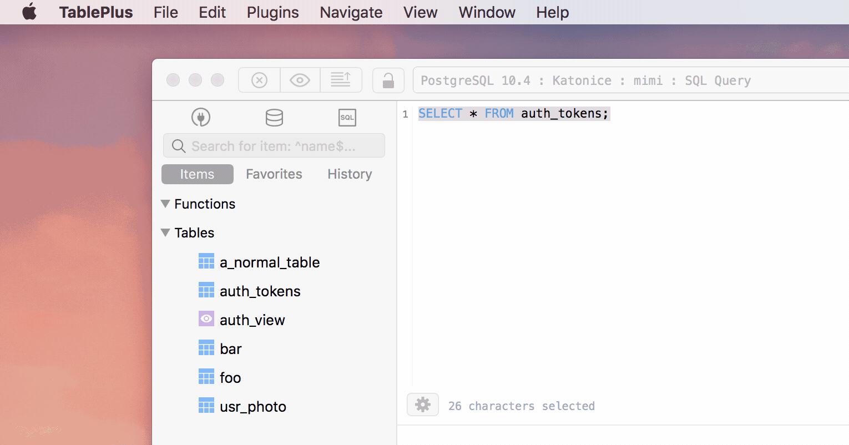Collapse the Functions section triangle
This screenshot has height=445, width=849.
165,204
